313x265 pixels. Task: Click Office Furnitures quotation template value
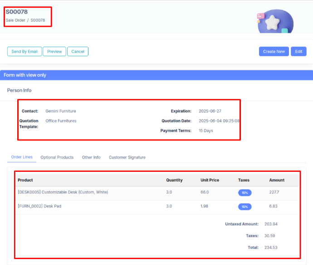coord(61,121)
